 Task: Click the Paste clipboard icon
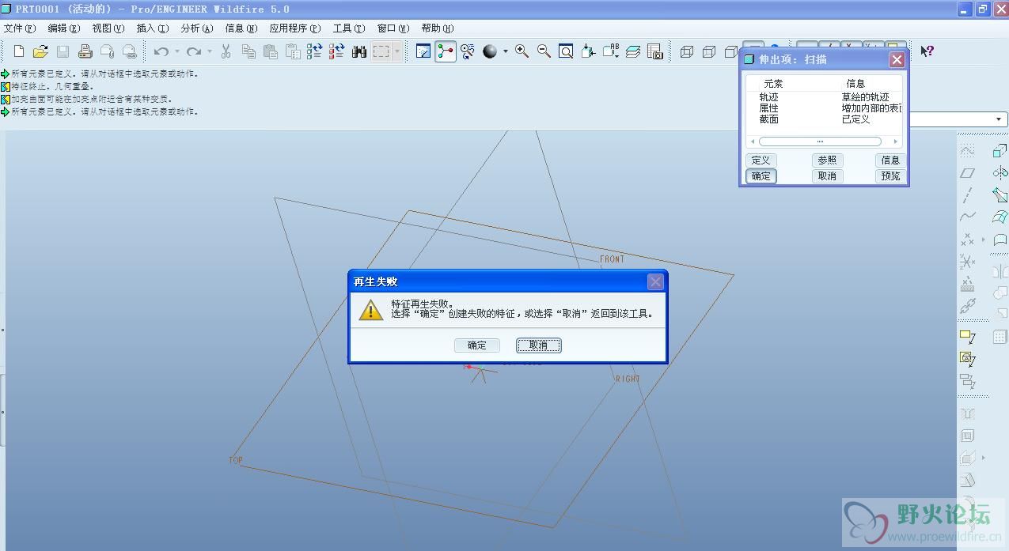tap(271, 51)
